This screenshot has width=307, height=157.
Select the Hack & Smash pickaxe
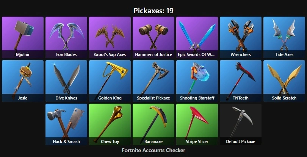(x=66, y=124)
